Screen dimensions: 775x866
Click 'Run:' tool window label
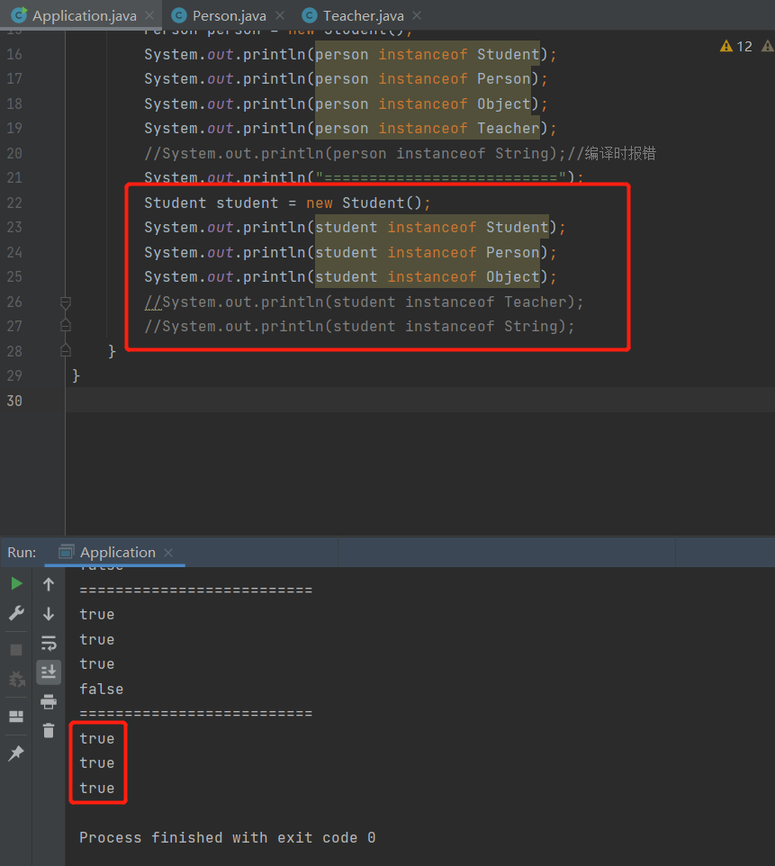[x=22, y=553]
